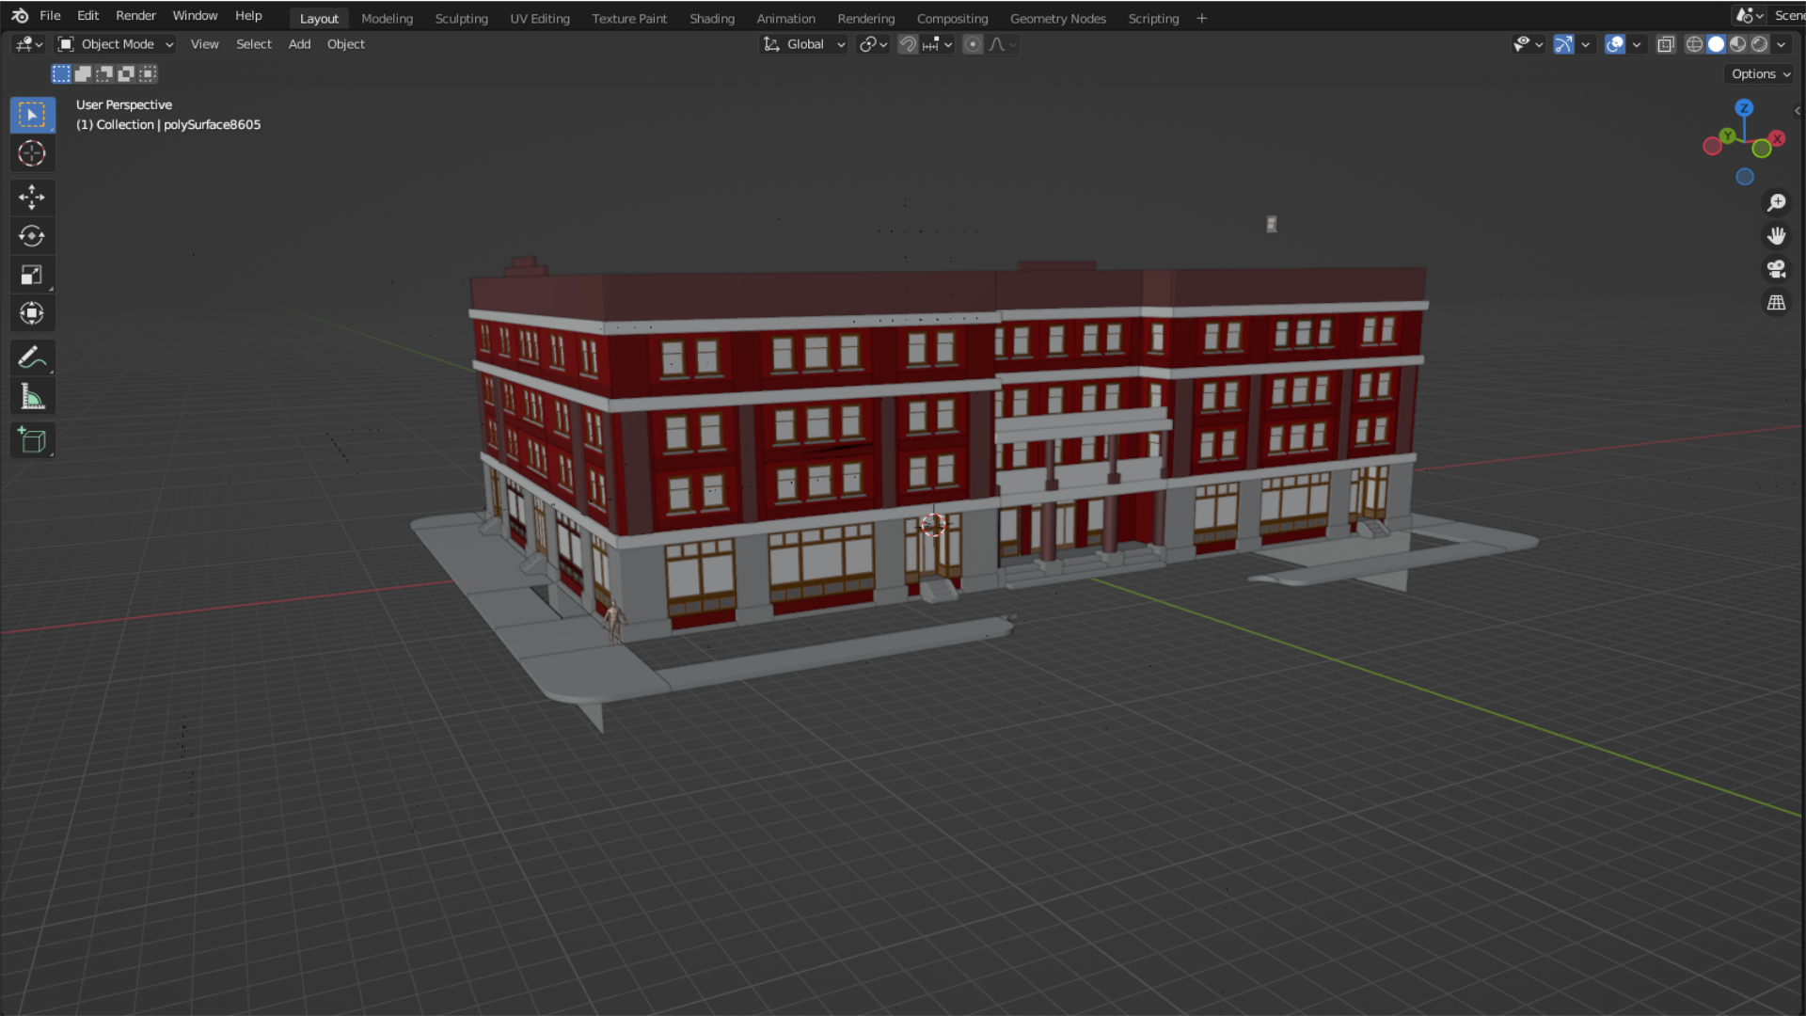Open the Window menu
The width and height of the screenshot is (1806, 1016).
(x=195, y=15)
